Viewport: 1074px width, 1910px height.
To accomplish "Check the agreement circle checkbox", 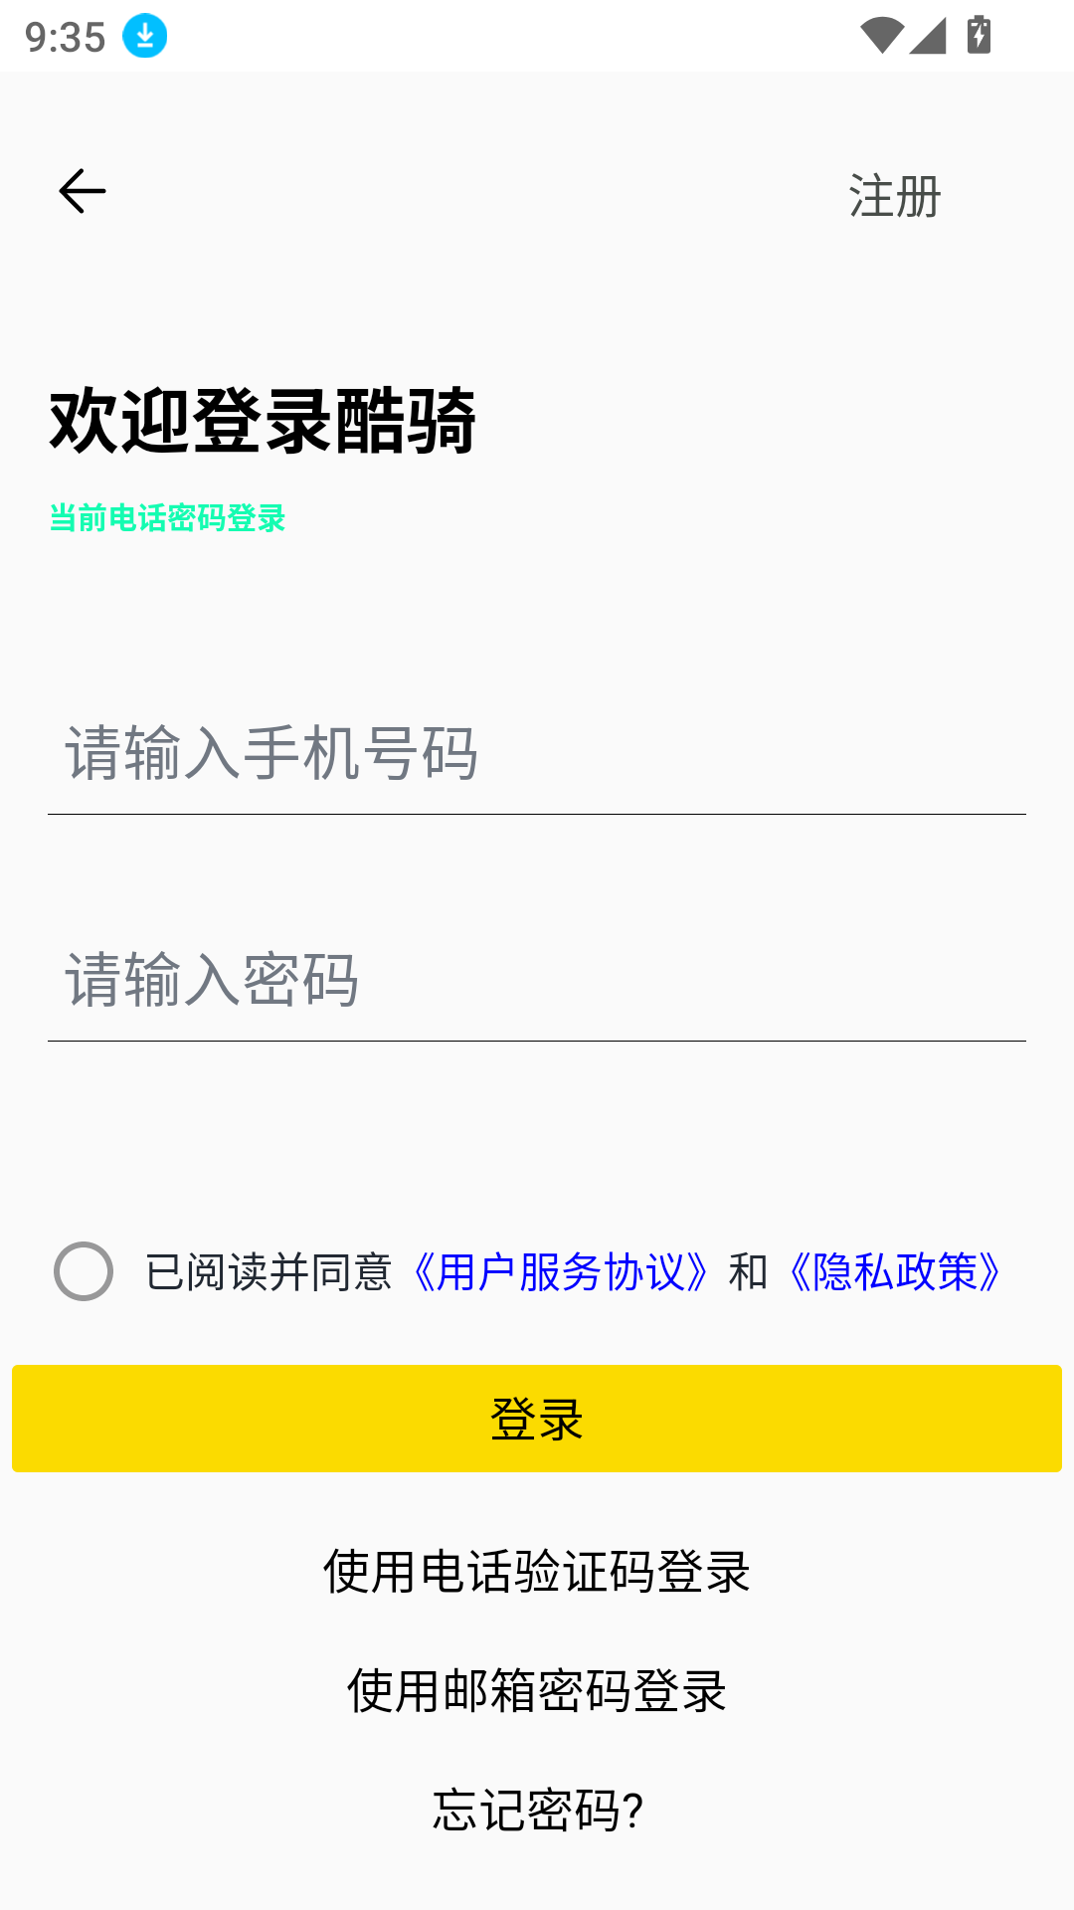I will point(84,1271).
